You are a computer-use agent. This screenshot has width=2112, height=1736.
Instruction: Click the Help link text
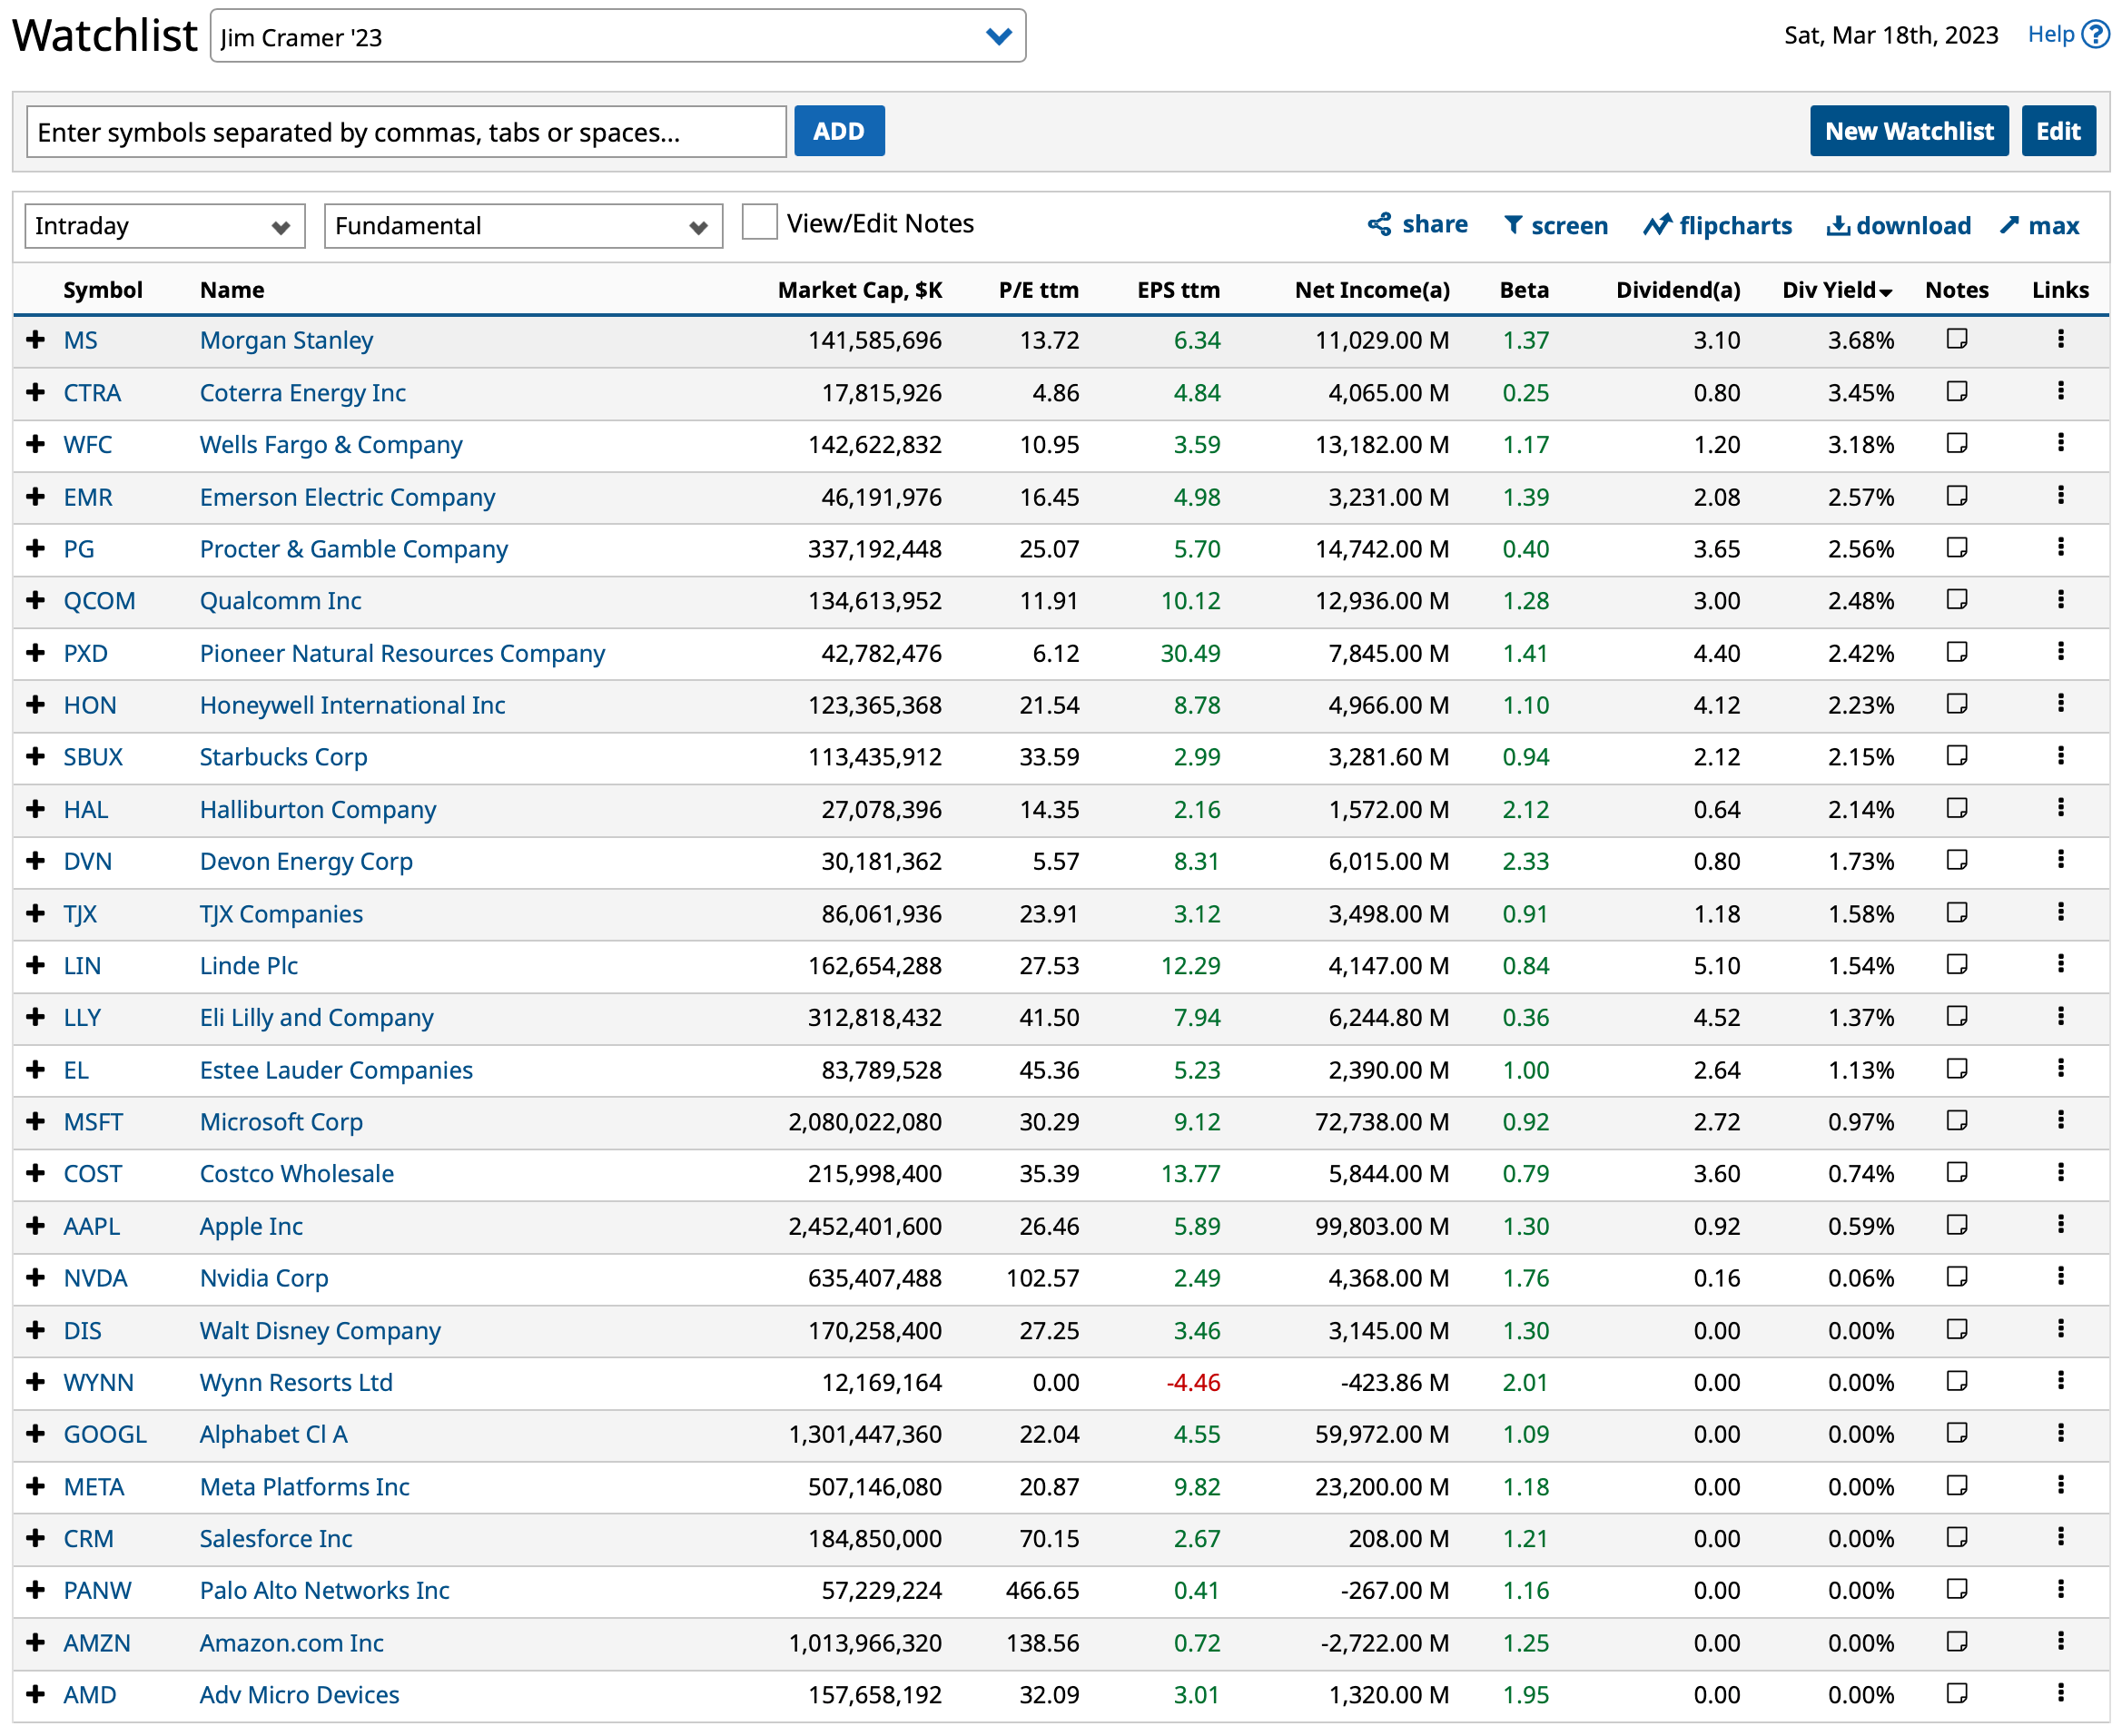[x=2050, y=35]
